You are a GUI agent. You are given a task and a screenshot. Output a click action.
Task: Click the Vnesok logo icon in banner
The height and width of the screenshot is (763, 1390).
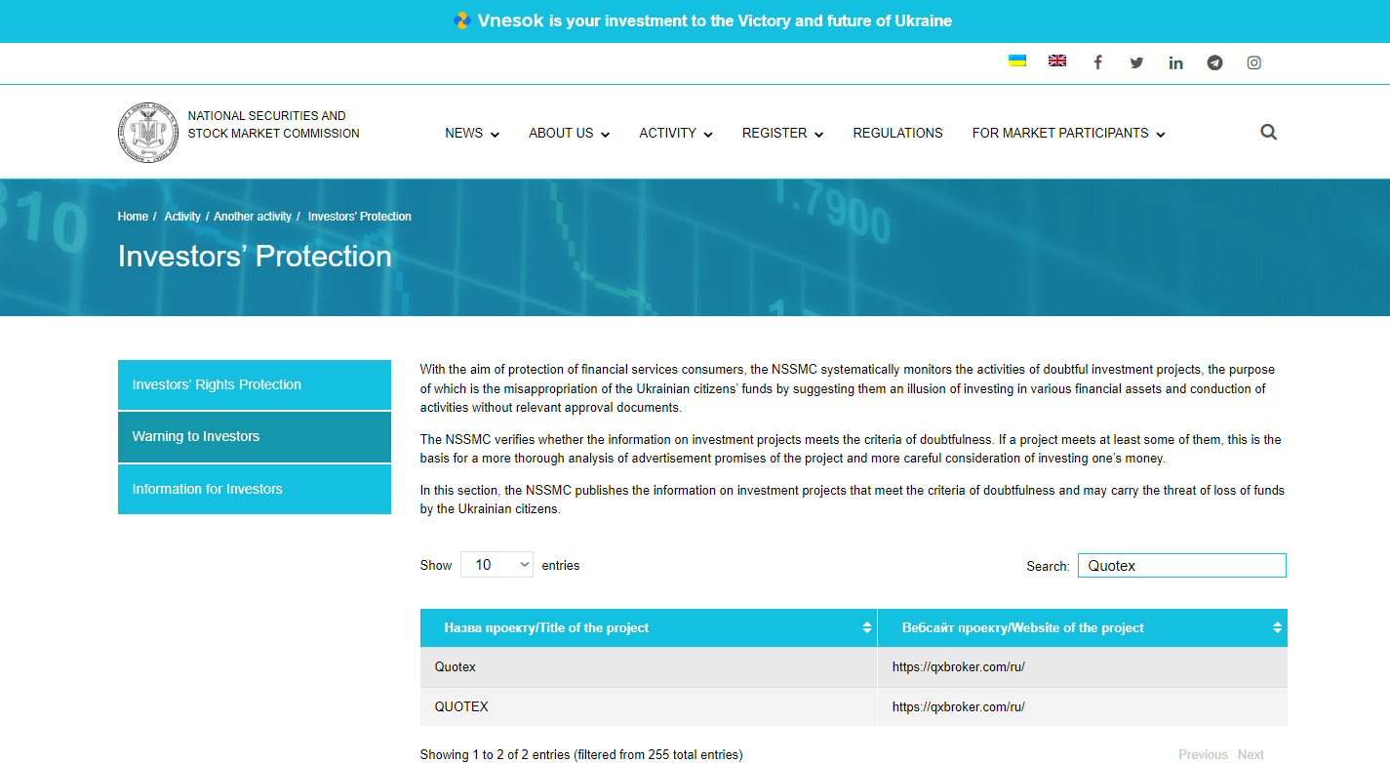[x=462, y=20]
